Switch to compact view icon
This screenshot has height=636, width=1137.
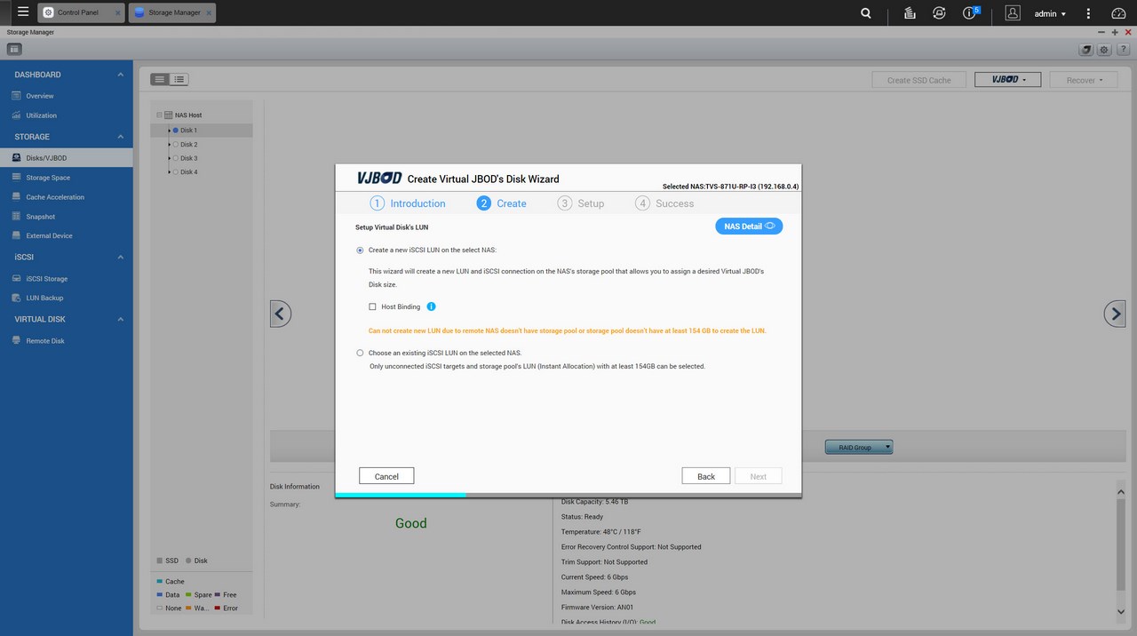click(x=160, y=79)
